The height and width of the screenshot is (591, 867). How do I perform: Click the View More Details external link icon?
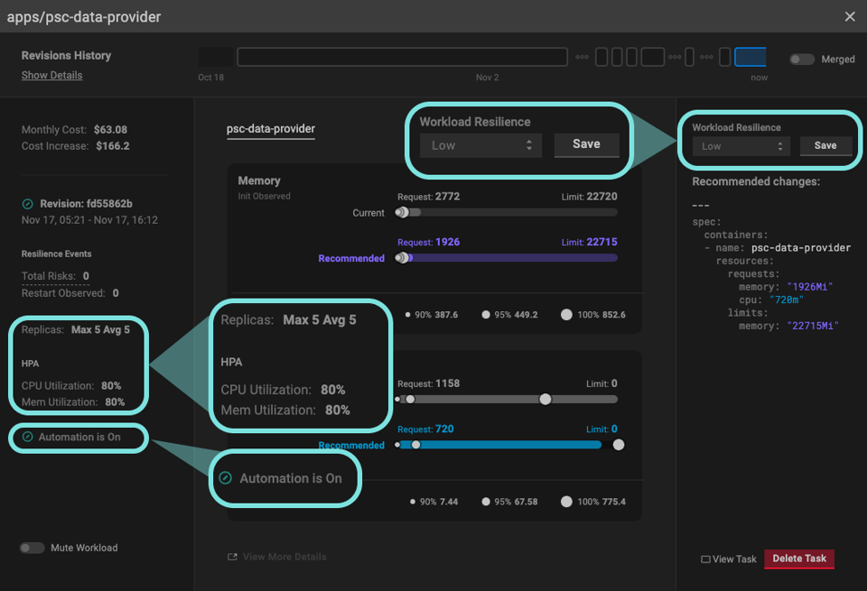[232, 557]
